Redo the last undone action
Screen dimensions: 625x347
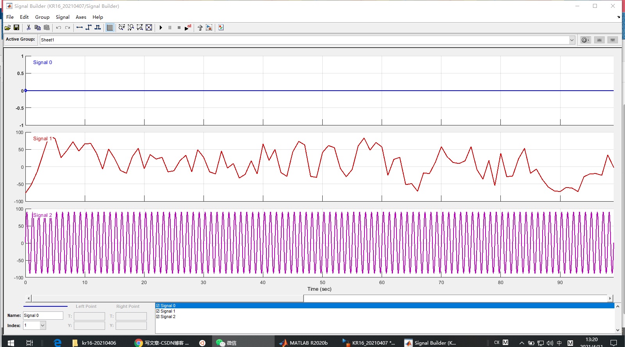point(68,27)
